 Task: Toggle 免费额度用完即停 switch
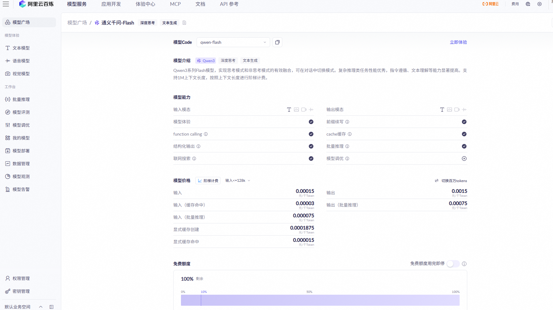click(453, 264)
